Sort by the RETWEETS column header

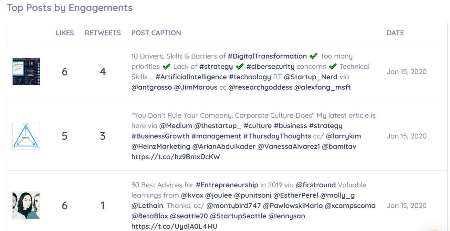tap(103, 33)
